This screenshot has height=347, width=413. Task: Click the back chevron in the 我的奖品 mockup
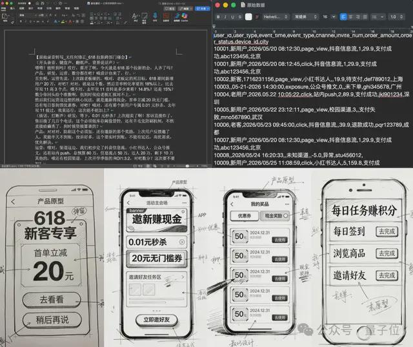[232, 204]
